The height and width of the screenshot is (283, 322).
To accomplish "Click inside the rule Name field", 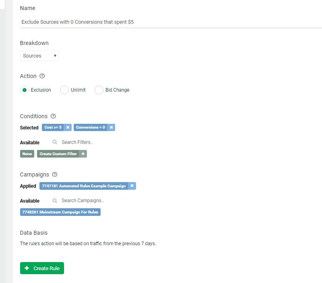I will click(121, 22).
